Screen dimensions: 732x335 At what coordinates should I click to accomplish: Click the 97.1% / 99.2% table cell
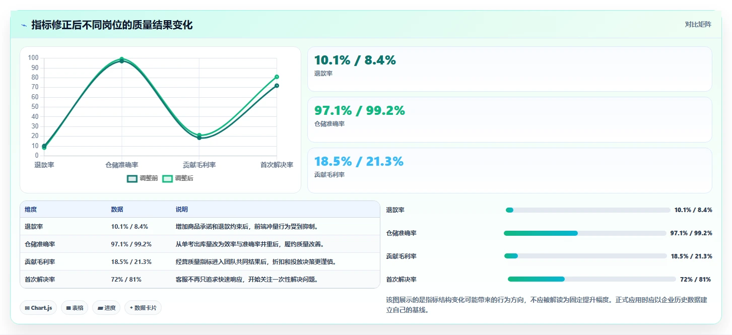131,244
